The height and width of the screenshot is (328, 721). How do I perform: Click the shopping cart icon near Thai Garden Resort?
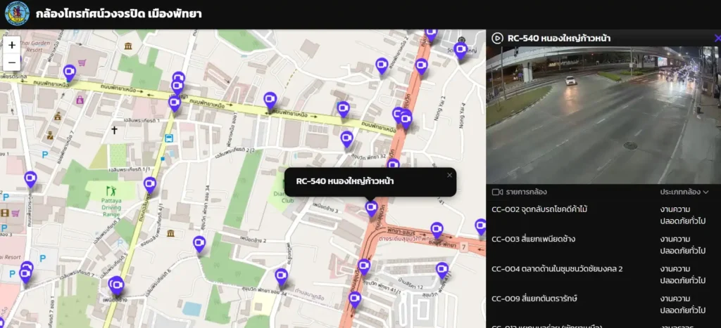click(82, 63)
